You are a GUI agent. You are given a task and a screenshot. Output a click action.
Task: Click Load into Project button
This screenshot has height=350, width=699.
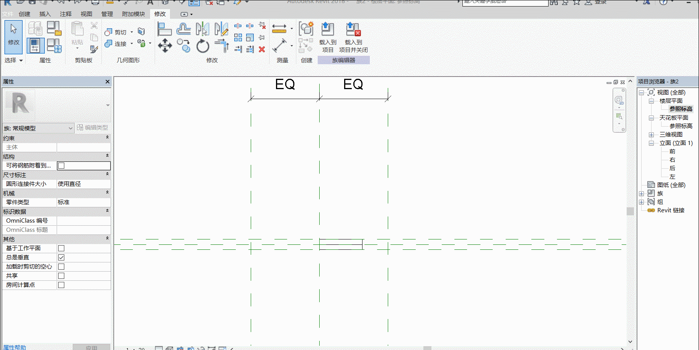(x=328, y=37)
